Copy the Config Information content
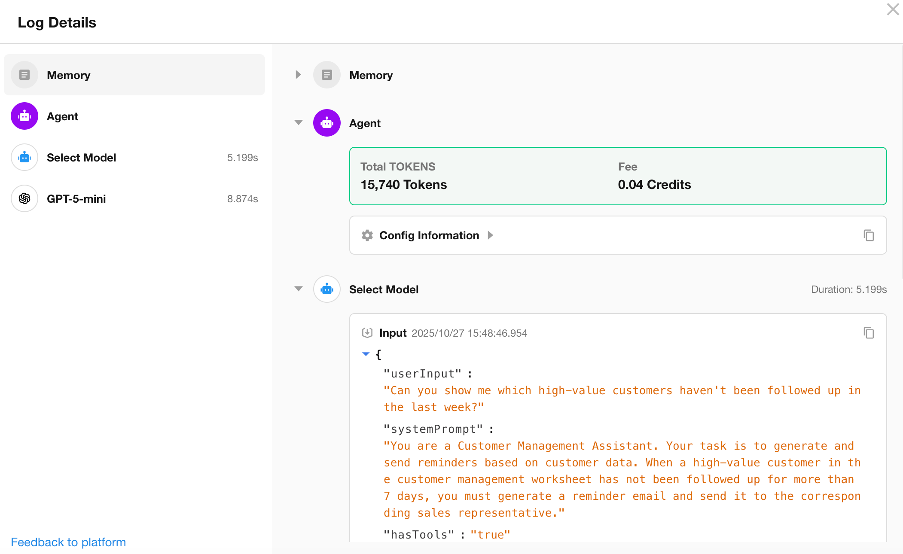 pyautogui.click(x=869, y=235)
